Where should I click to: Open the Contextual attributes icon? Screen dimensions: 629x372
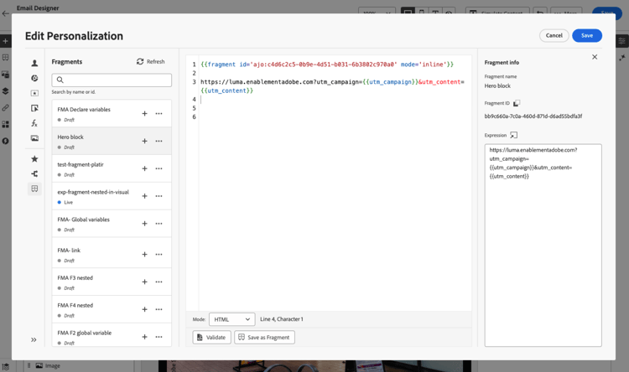point(35,108)
